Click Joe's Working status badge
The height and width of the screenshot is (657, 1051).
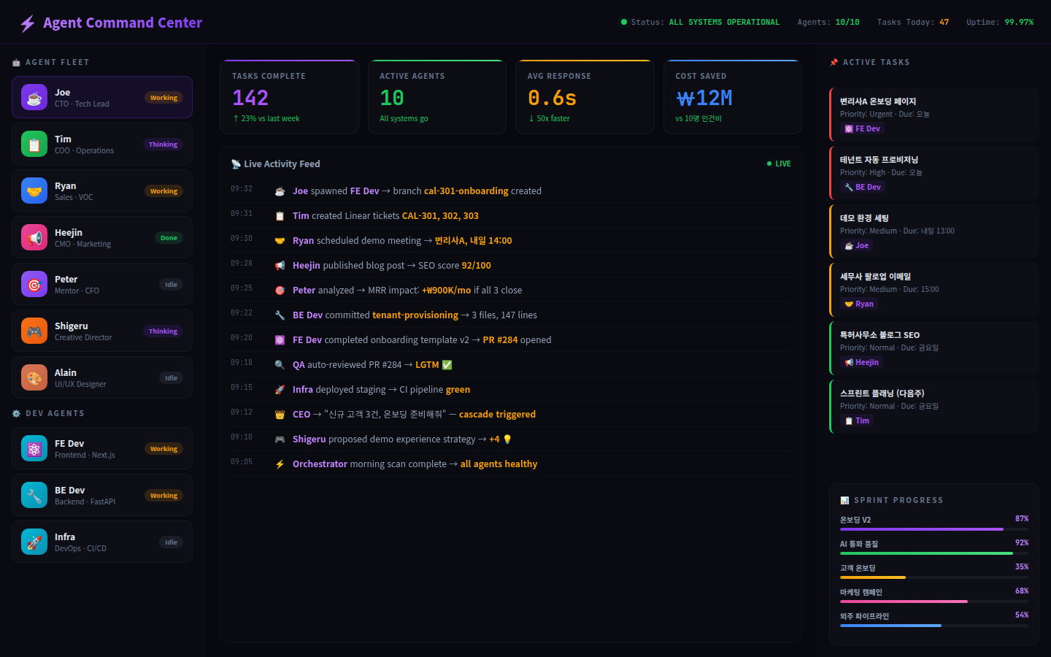[163, 98]
